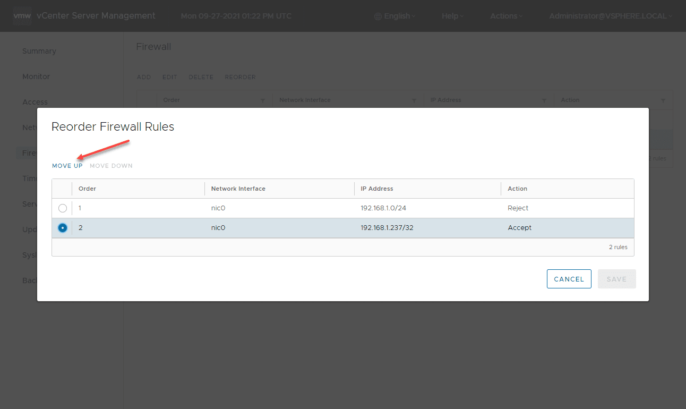Click the VMware vmw logo icon
Image resolution: width=686 pixels, height=409 pixels.
click(22, 16)
